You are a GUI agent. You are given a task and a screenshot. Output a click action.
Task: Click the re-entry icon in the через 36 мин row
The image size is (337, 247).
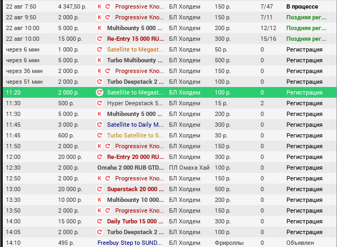[108, 71]
